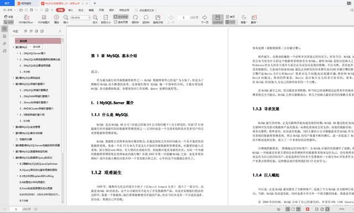Collapse 第8章MySQL数据库Query的优化 bookmark
The height and width of the screenshot is (213, 354).
click(13, 158)
